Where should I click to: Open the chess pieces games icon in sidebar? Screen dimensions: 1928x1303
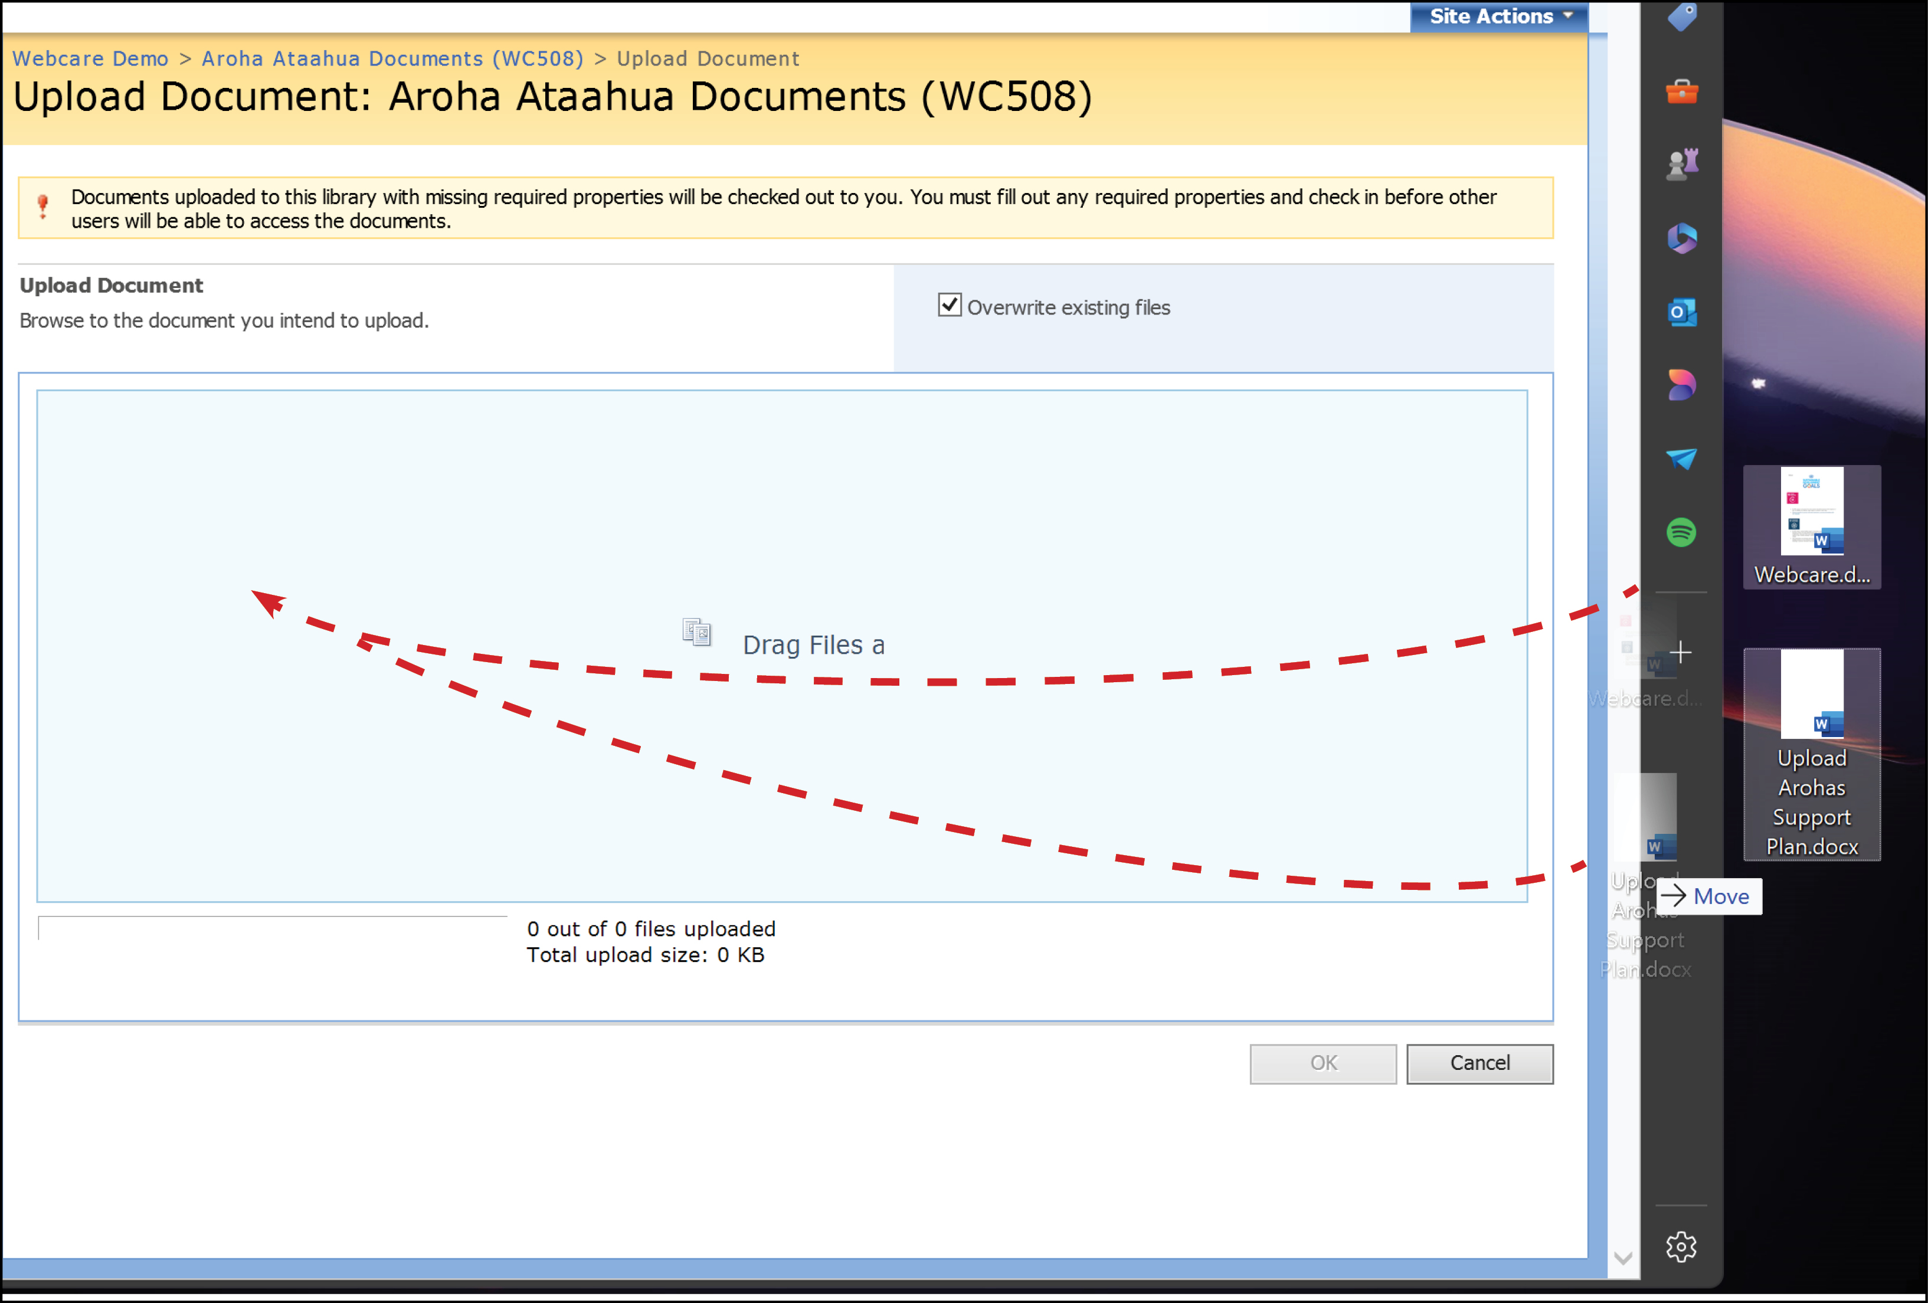point(1681,164)
